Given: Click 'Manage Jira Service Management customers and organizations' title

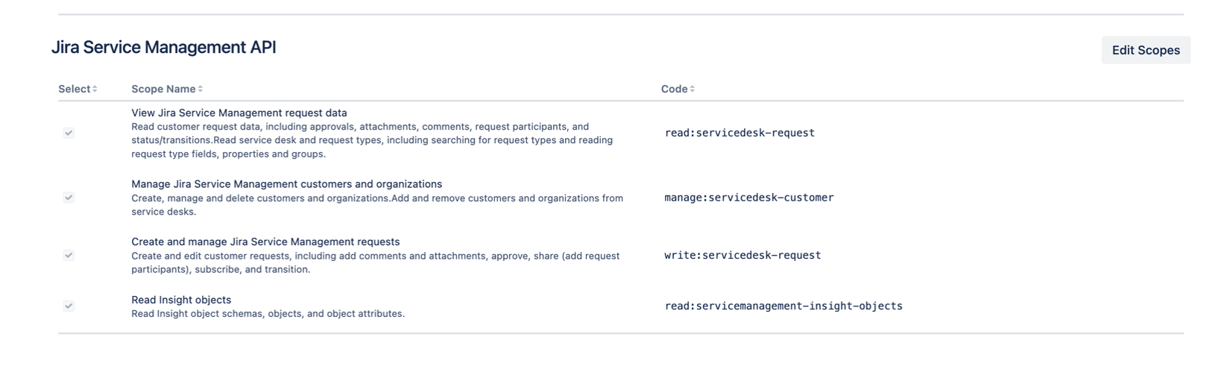Looking at the screenshot, I should click(x=287, y=184).
